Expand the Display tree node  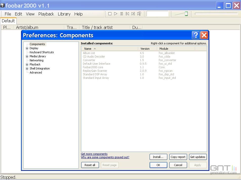point(27,48)
